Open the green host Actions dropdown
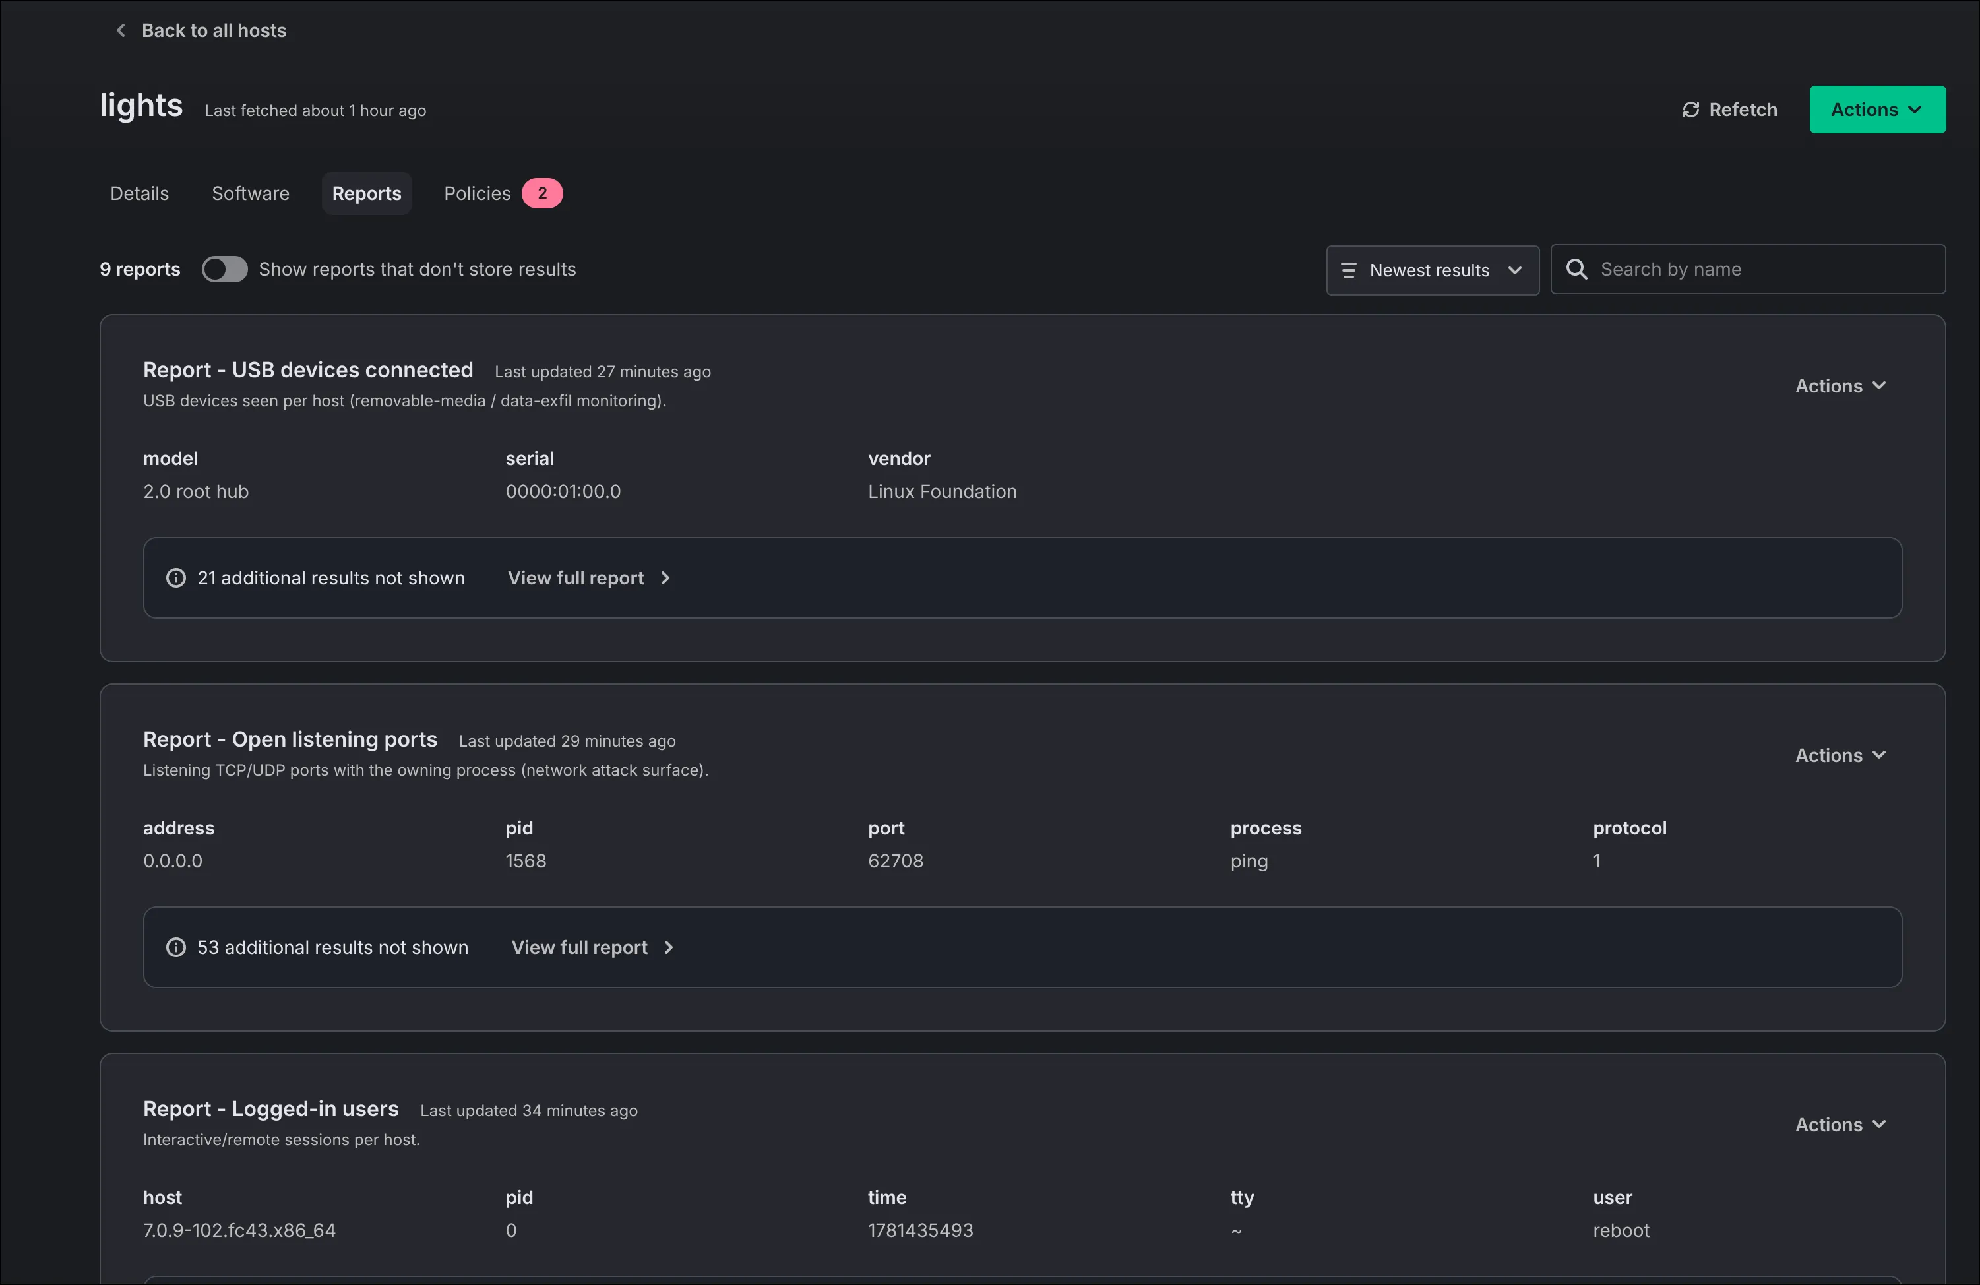This screenshot has width=1980, height=1285. pos(1877,109)
